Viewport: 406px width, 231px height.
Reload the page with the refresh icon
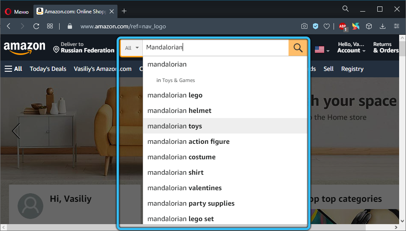click(36, 26)
